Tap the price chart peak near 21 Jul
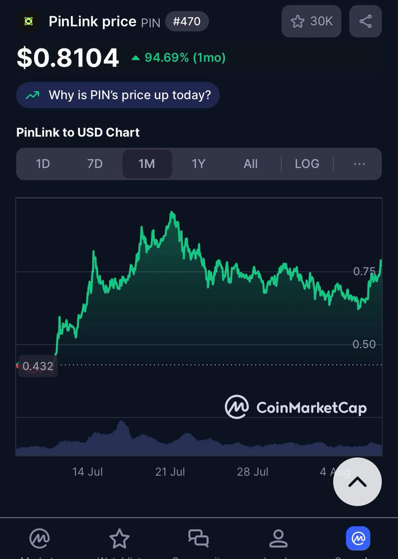The image size is (398, 559). tap(172, 213)
